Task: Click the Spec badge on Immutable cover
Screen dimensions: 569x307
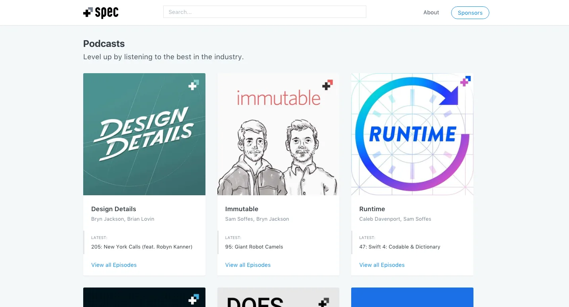Action: coord(327,85)
